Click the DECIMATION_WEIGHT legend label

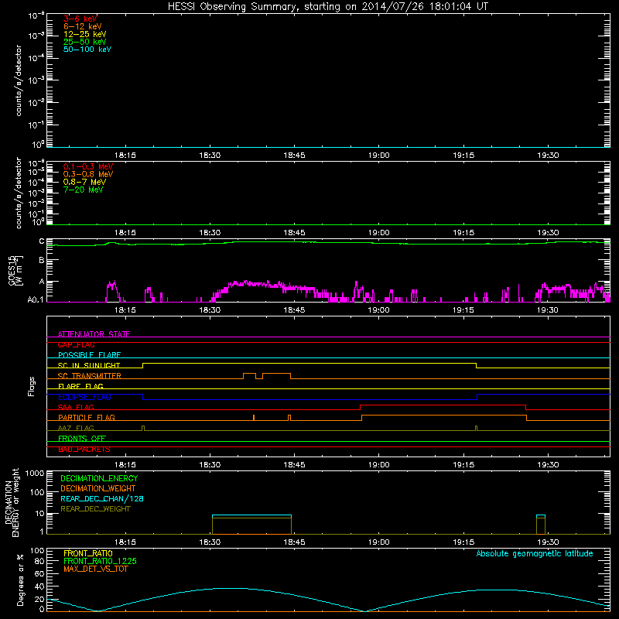[x=98, y=488]
